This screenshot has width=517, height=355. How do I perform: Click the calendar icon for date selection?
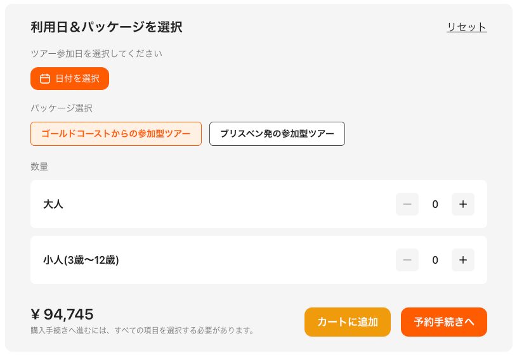pos(45,79)
